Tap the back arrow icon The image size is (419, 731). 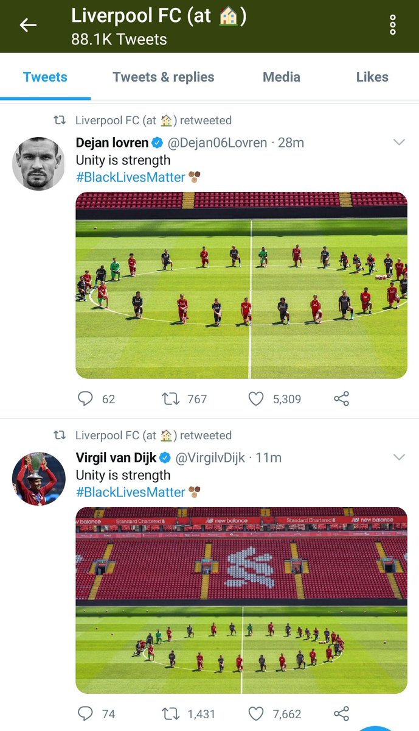(28, 25)
